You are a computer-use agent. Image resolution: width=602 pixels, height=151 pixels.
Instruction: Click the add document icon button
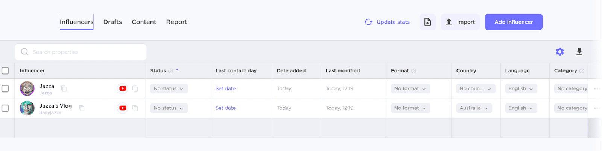[427, 22]
